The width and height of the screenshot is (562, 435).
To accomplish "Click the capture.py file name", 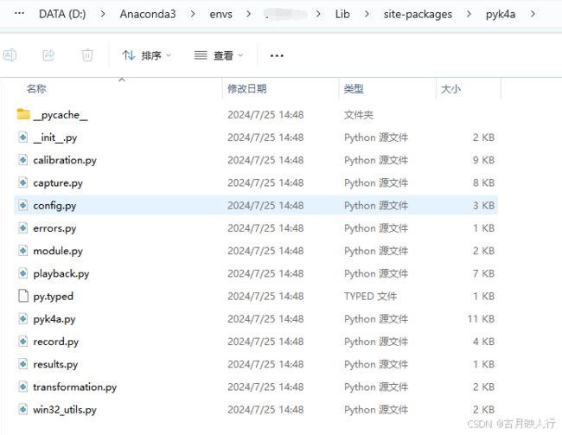I will 58,182.
